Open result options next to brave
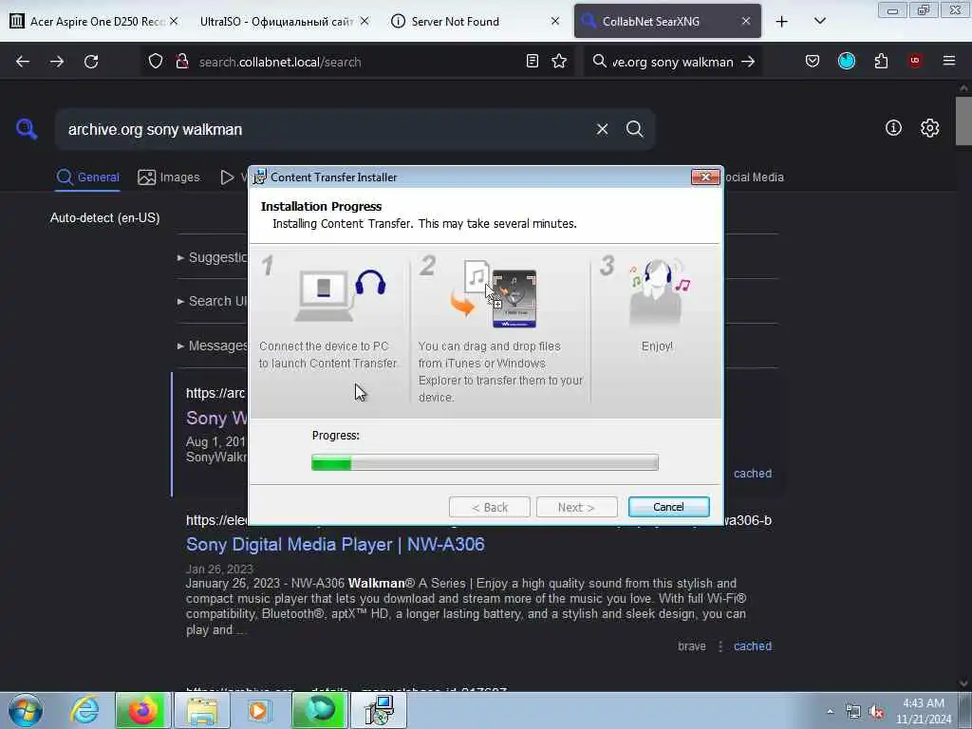 (x=720, y=646)
